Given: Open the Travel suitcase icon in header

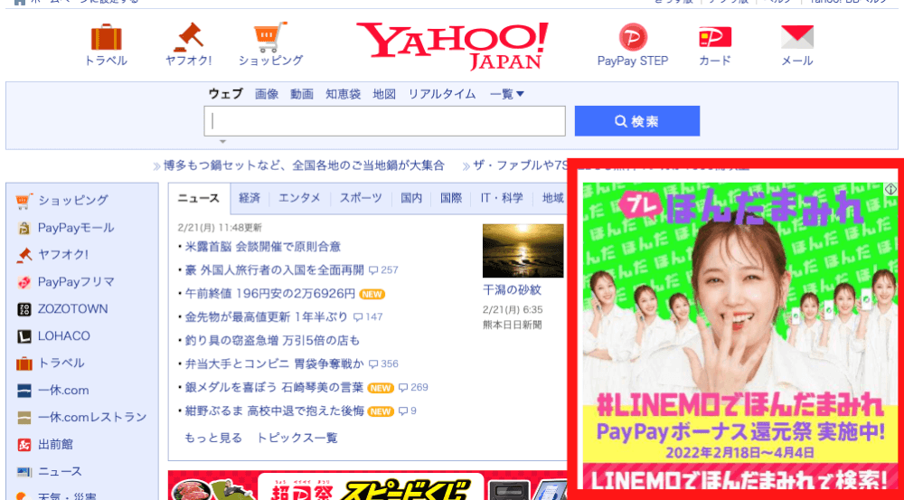Looking at the screenshot, I should 106,38.
